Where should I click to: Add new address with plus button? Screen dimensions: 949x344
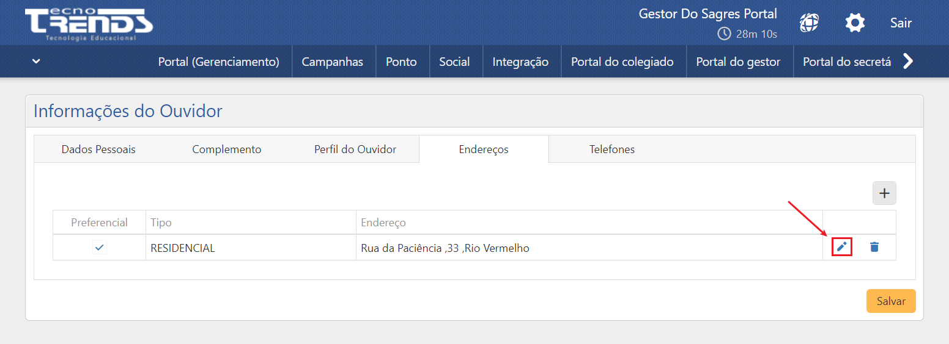click(884, 193)
